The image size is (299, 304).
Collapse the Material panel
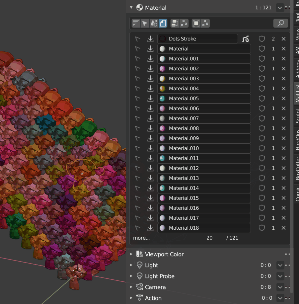point(131,8)
